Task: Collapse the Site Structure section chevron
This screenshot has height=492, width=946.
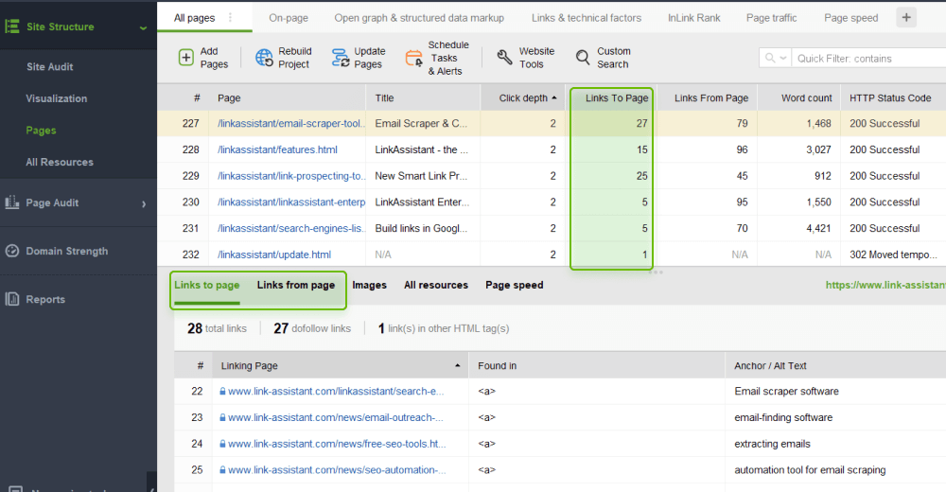Action: (143, 27)
